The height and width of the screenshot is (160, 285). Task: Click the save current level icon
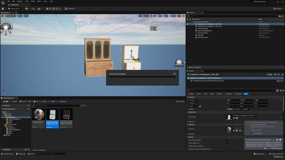(x=3, y=8)
